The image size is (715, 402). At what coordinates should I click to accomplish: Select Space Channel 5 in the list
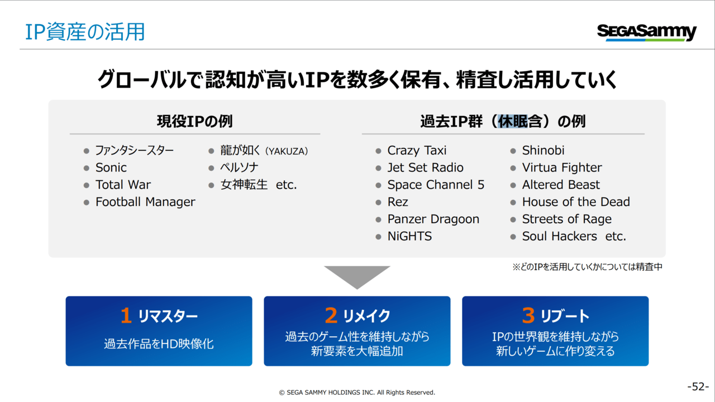[436, 185]
